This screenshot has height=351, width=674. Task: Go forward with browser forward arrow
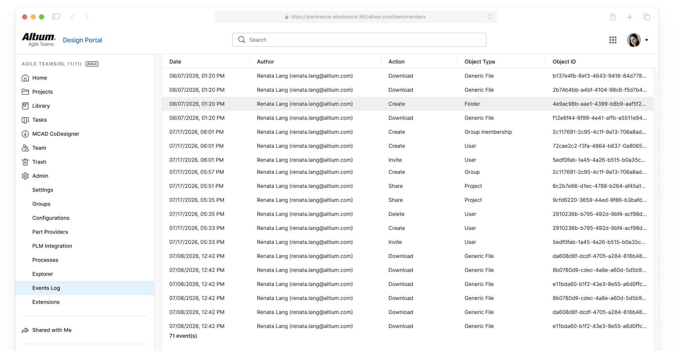click(x=86, y=17)
